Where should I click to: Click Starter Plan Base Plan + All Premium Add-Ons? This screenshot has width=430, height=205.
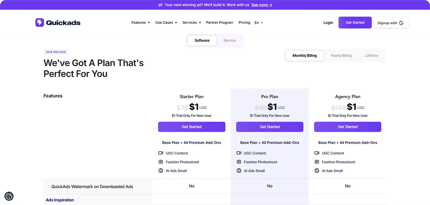click(192, 142)
